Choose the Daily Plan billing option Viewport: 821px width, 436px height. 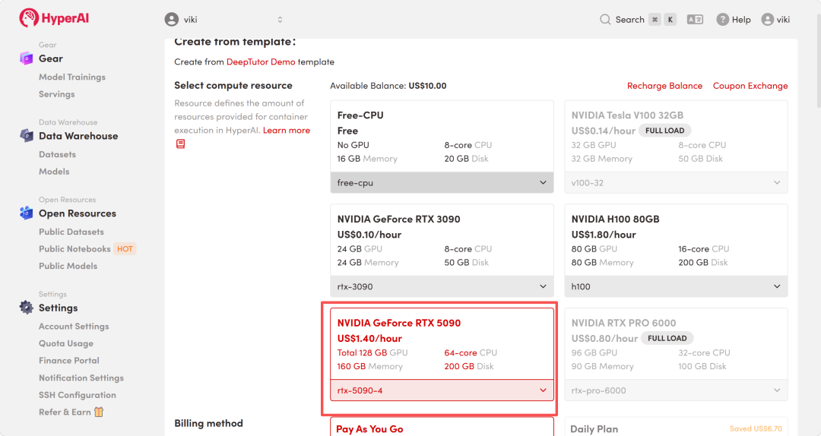676,427
